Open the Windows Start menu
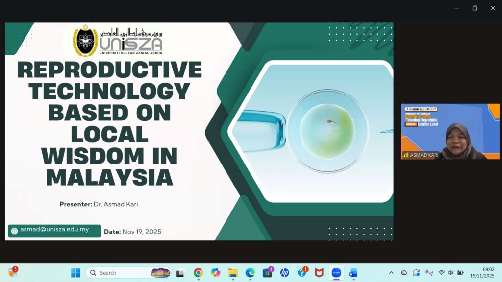This screenshot has height=282, width=502. [x=75, y=273]
